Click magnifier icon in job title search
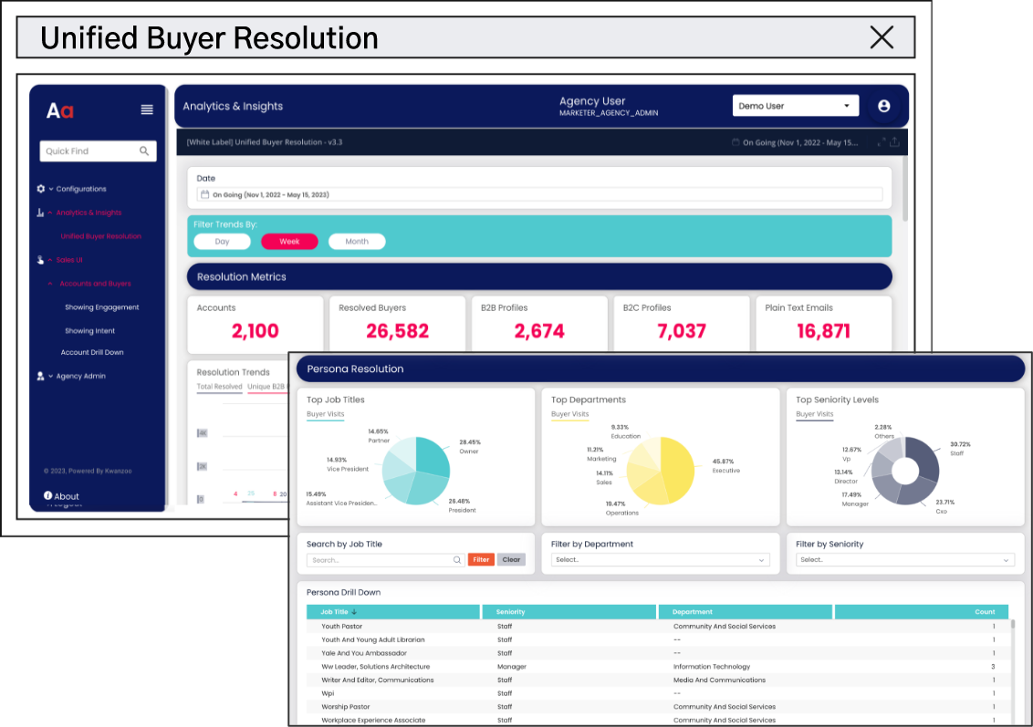 pyautogui.click(x=457, y=560)
